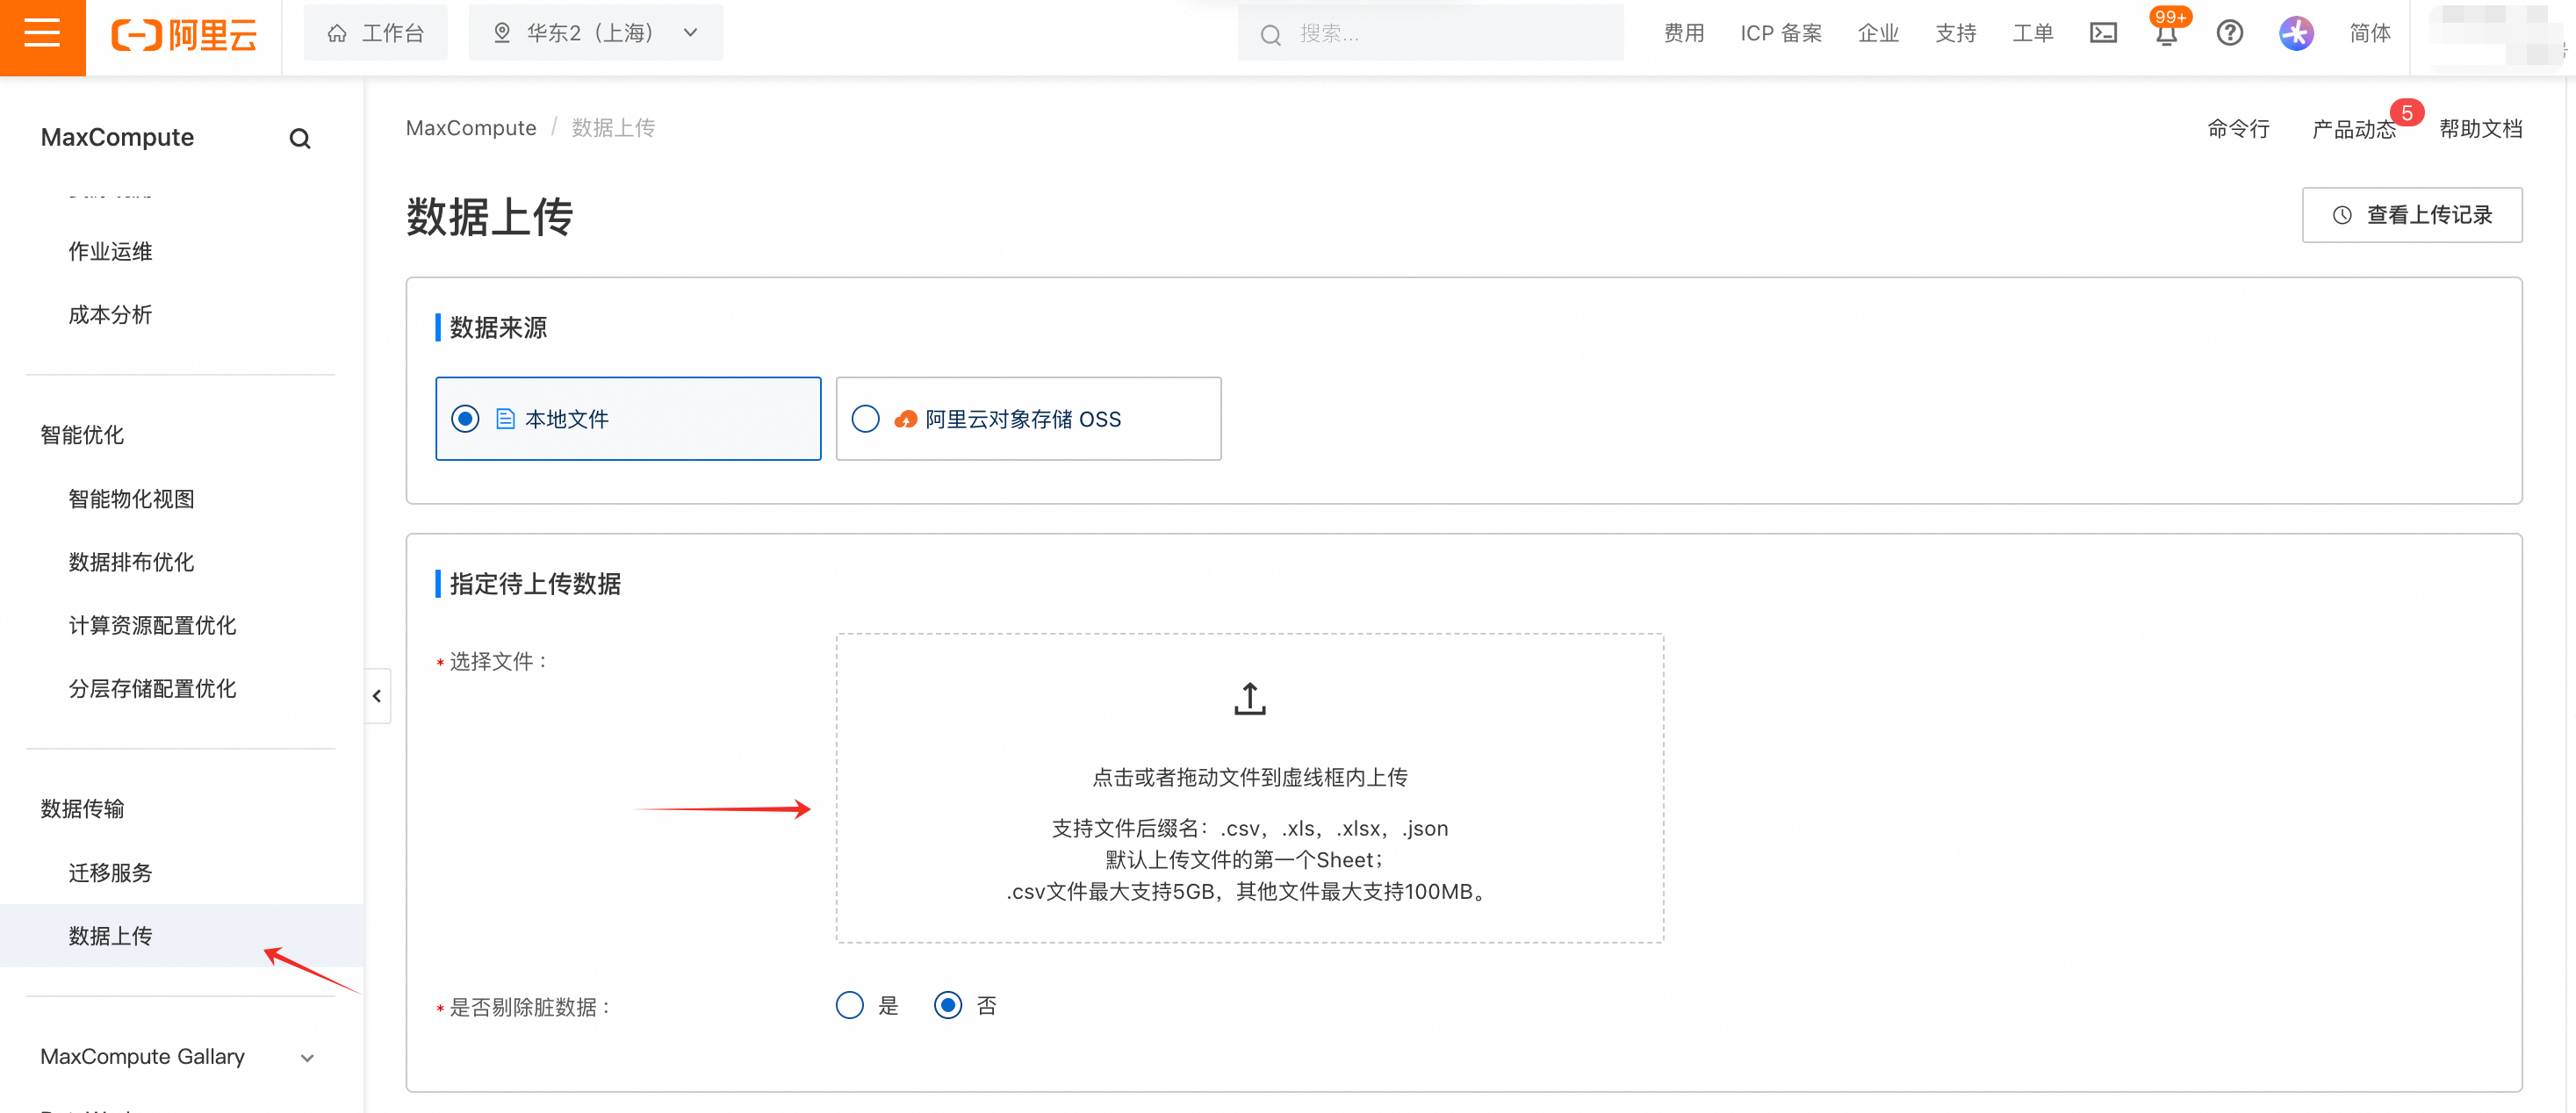
Task: Select 数据上传 in sidebar
Action: [x=181, y=936]
